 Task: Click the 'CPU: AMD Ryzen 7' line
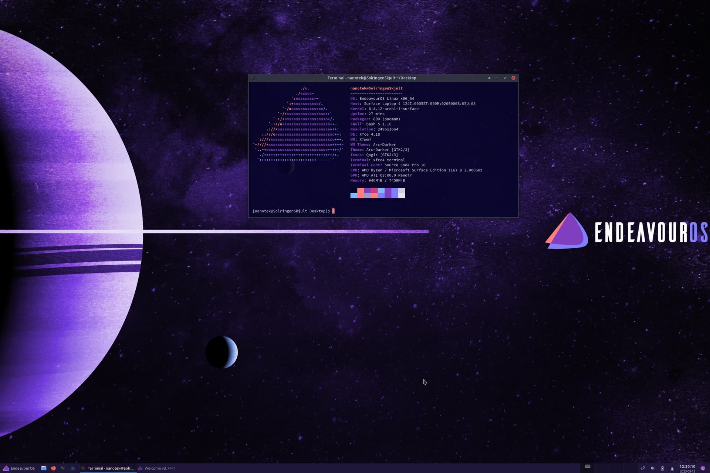coord(416,170)
